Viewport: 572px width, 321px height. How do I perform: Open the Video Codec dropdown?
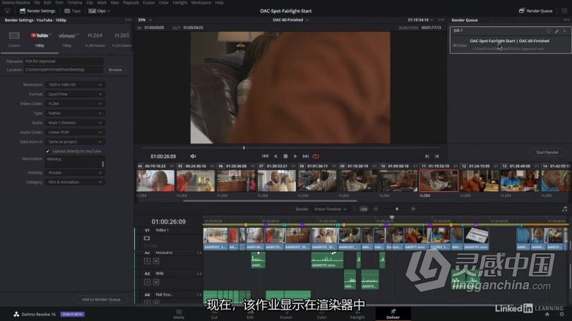(75, 104)
